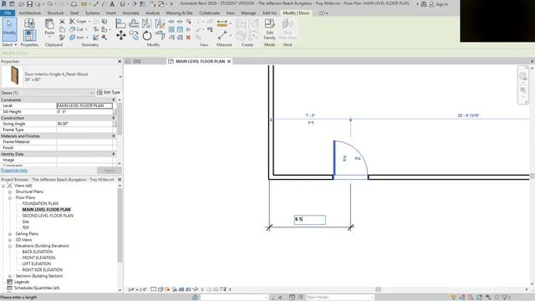Select the Copy tool in Modify panel
The image size is (535, 301).
tap(134, 35)
